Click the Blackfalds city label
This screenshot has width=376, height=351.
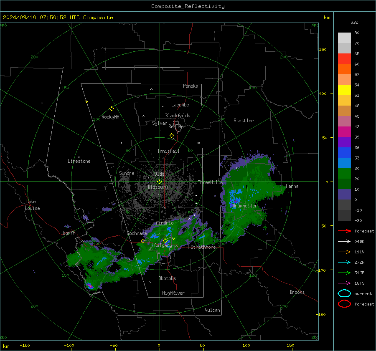click(178, 116)
